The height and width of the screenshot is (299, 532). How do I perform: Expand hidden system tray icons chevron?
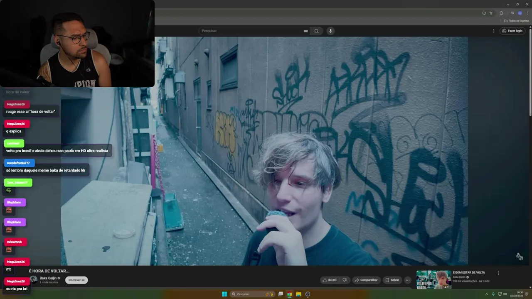[487, 294]
